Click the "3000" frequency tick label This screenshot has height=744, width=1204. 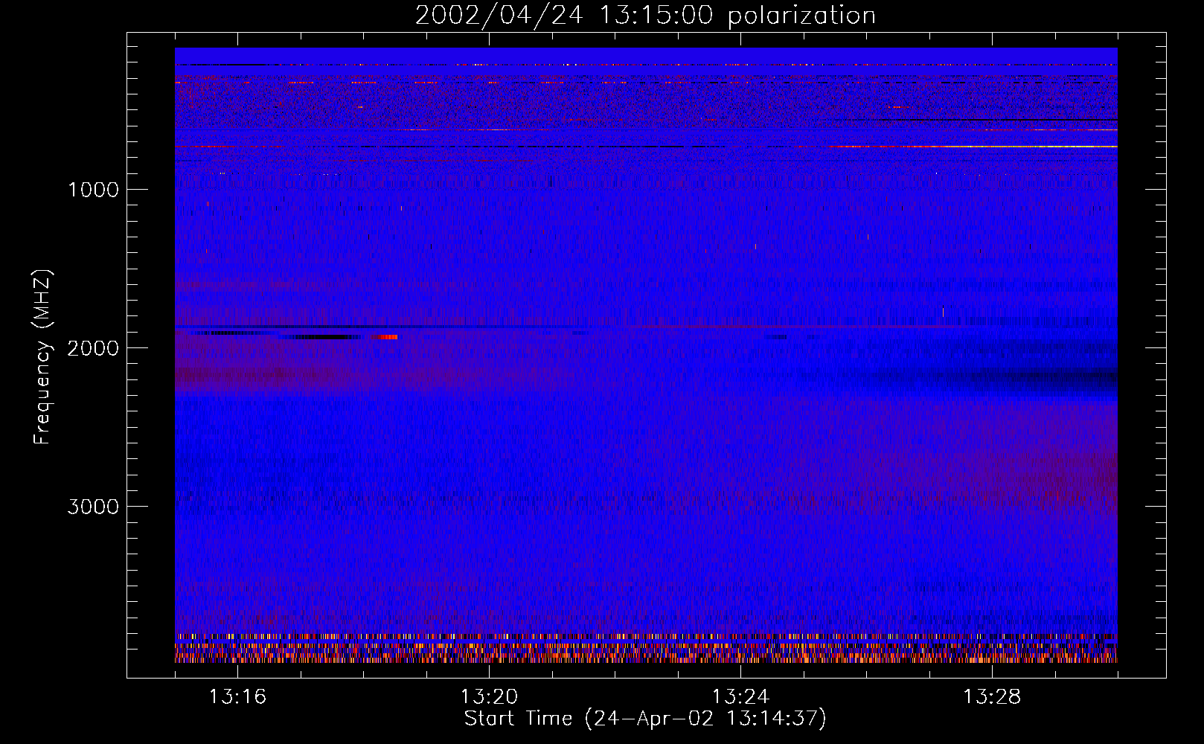point(93,507)
